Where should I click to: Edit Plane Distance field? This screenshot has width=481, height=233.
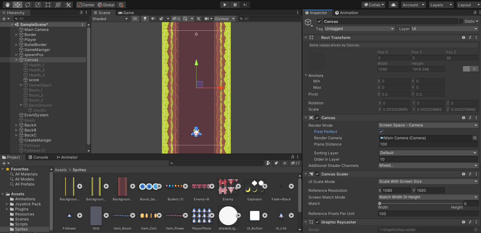click(x=428, y=144)
